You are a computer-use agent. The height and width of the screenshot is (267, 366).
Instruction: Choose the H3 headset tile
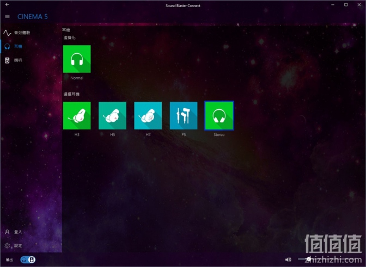77,116
